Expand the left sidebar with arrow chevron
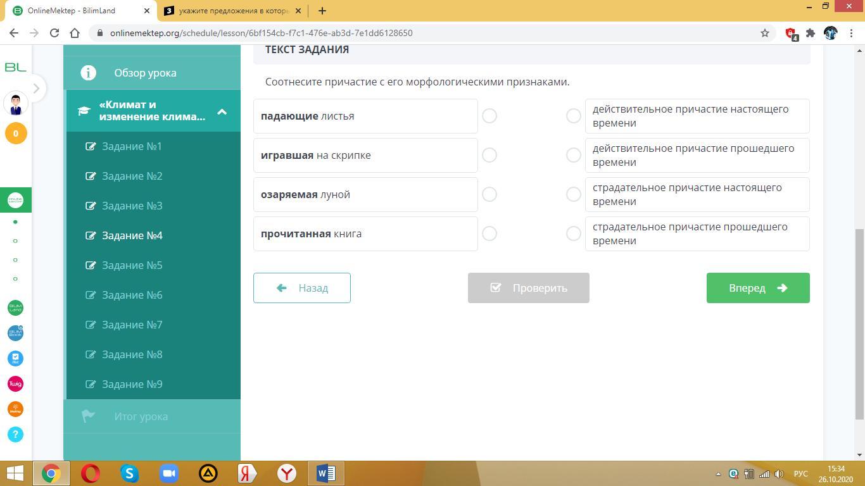Image resolution: width=865 pixels, height=486 pixels. pos(36,89)
